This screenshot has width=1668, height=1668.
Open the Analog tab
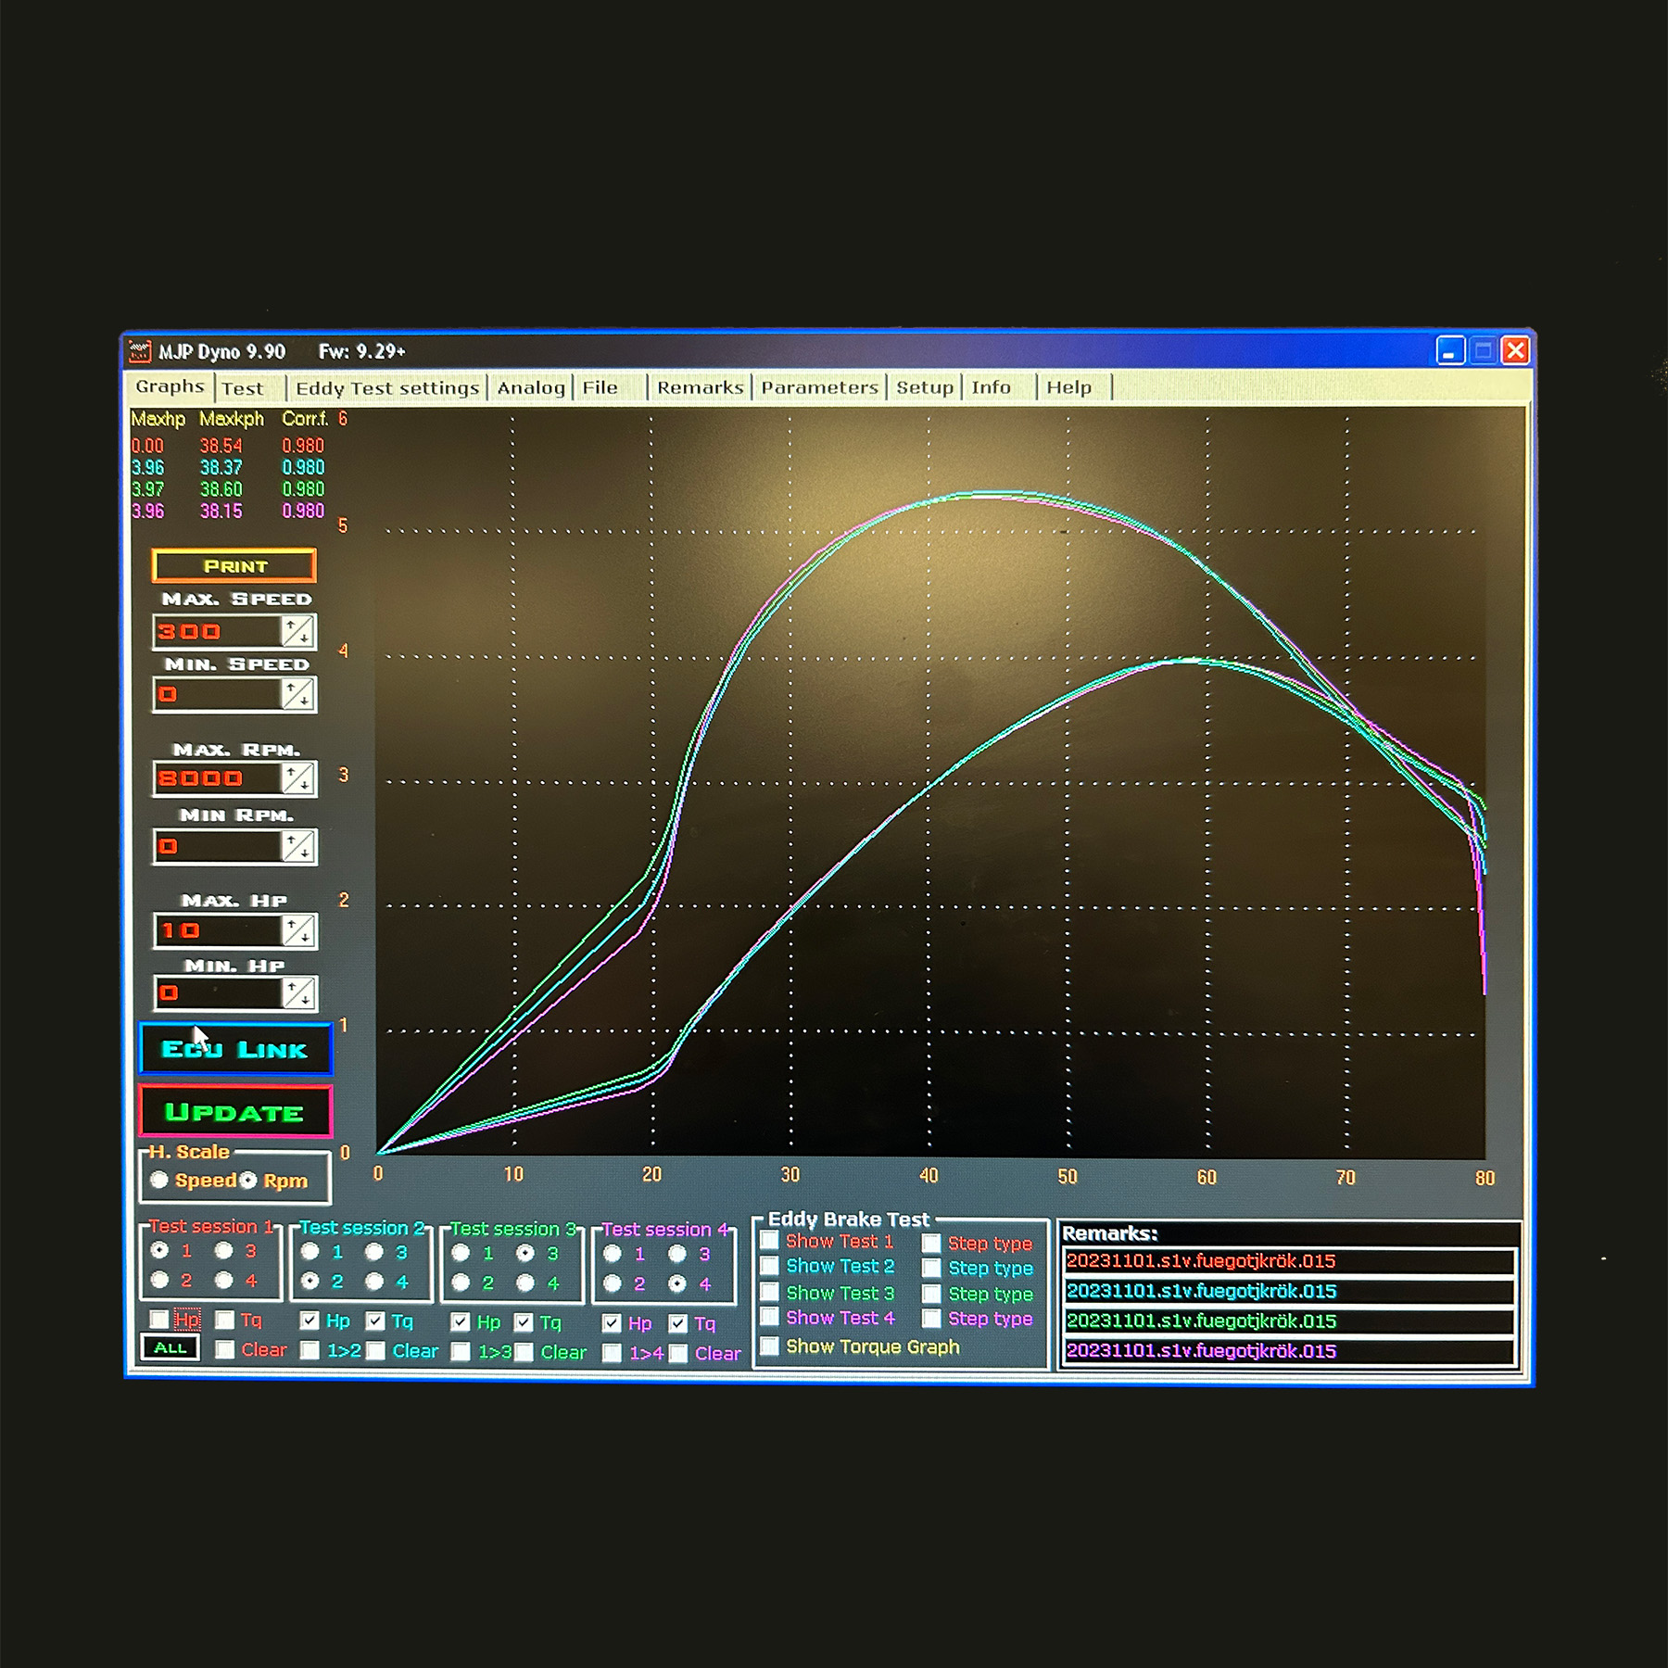531,387
